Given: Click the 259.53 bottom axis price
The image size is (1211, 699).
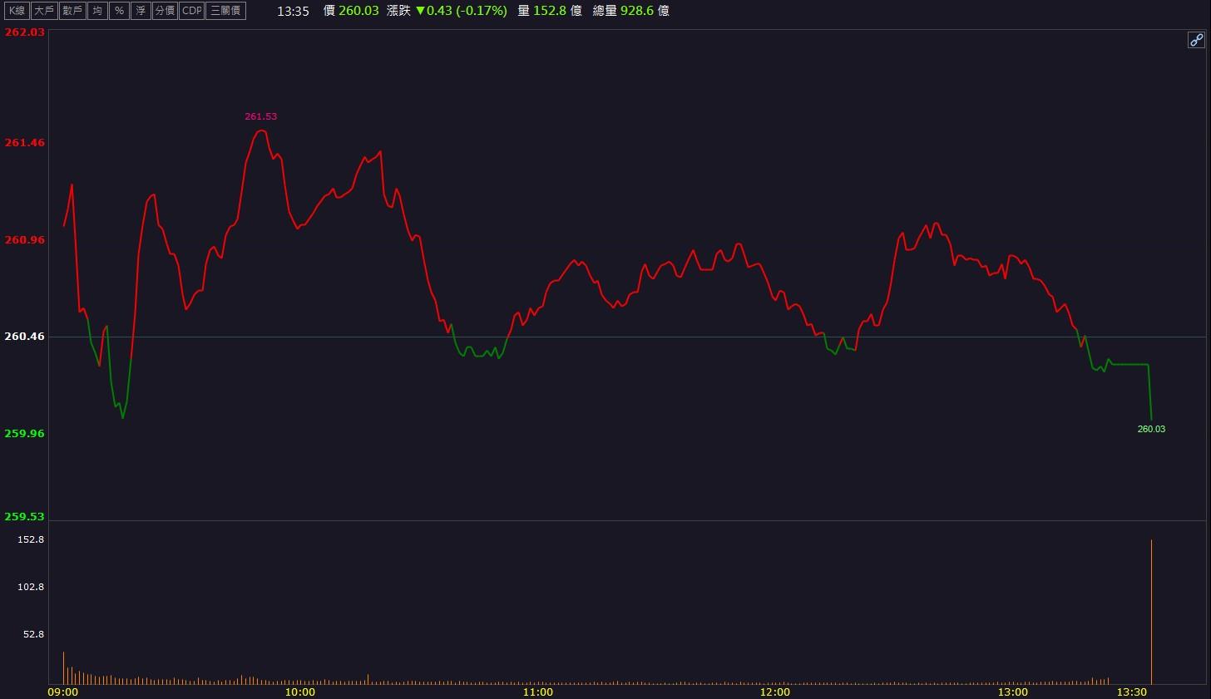Looking at the screenshot, I should [x=24, y=516].
